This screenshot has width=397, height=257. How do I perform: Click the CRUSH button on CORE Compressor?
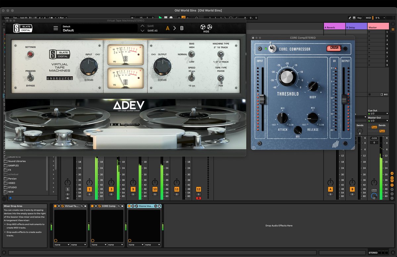(334, 48)
